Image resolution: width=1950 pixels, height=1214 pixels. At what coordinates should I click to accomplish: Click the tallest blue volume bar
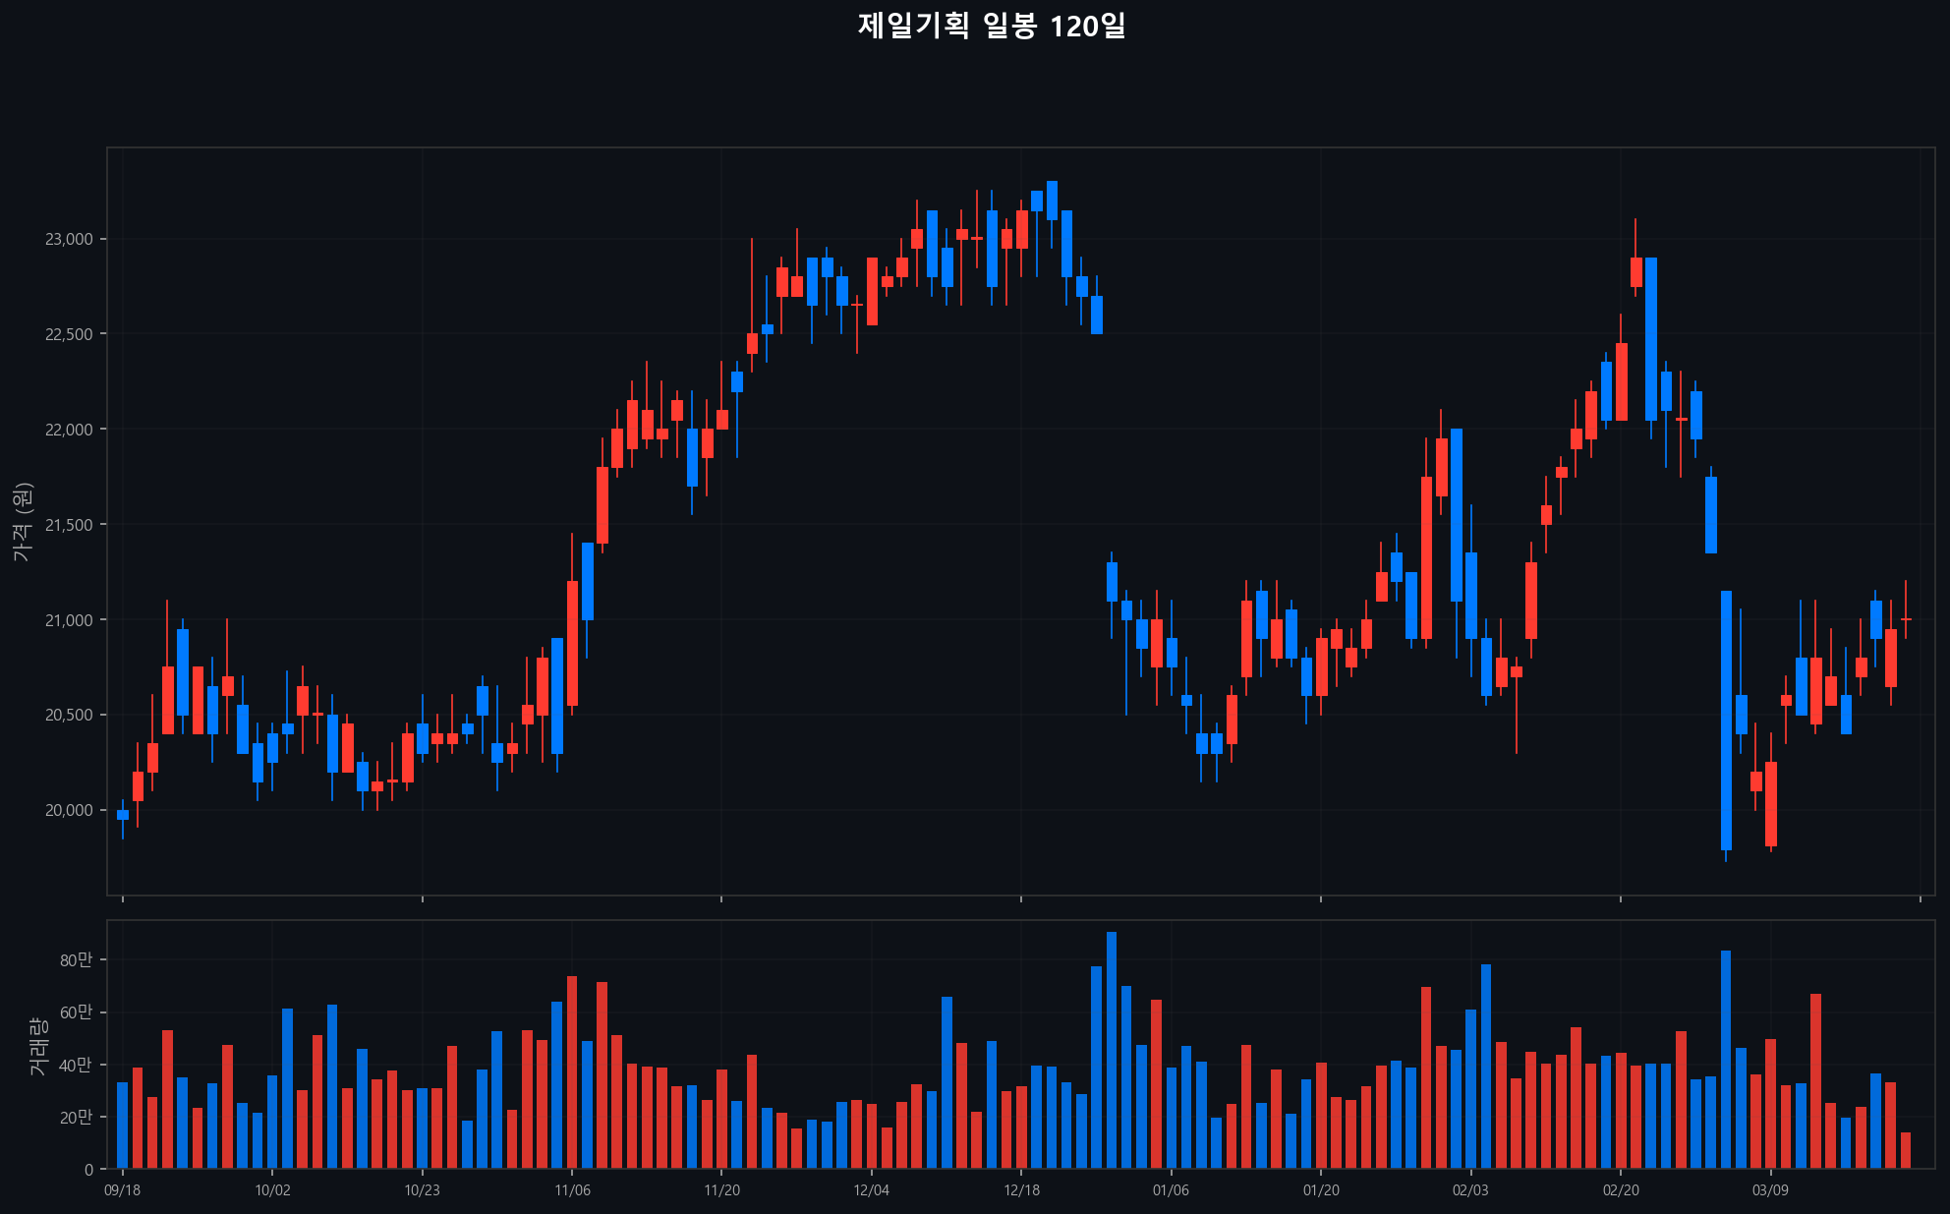click(x=1112, y=1050)
